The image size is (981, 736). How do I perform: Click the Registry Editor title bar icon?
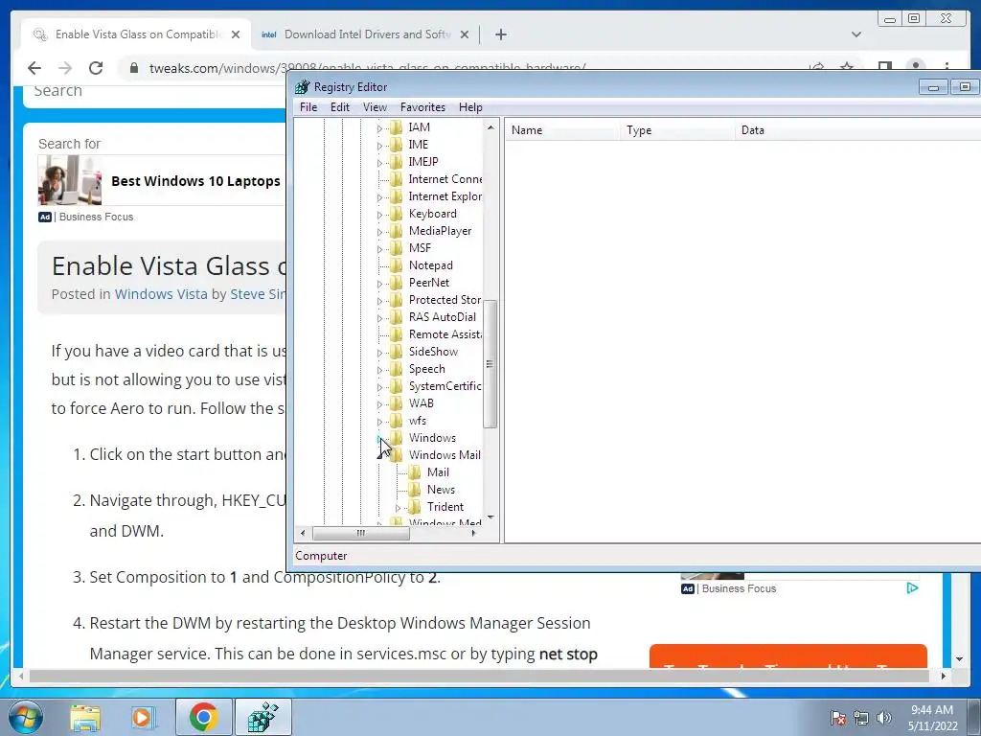(302, 87)
